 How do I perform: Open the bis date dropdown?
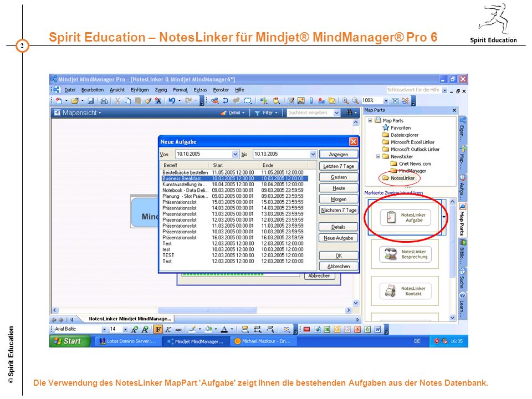click(313, 155)
